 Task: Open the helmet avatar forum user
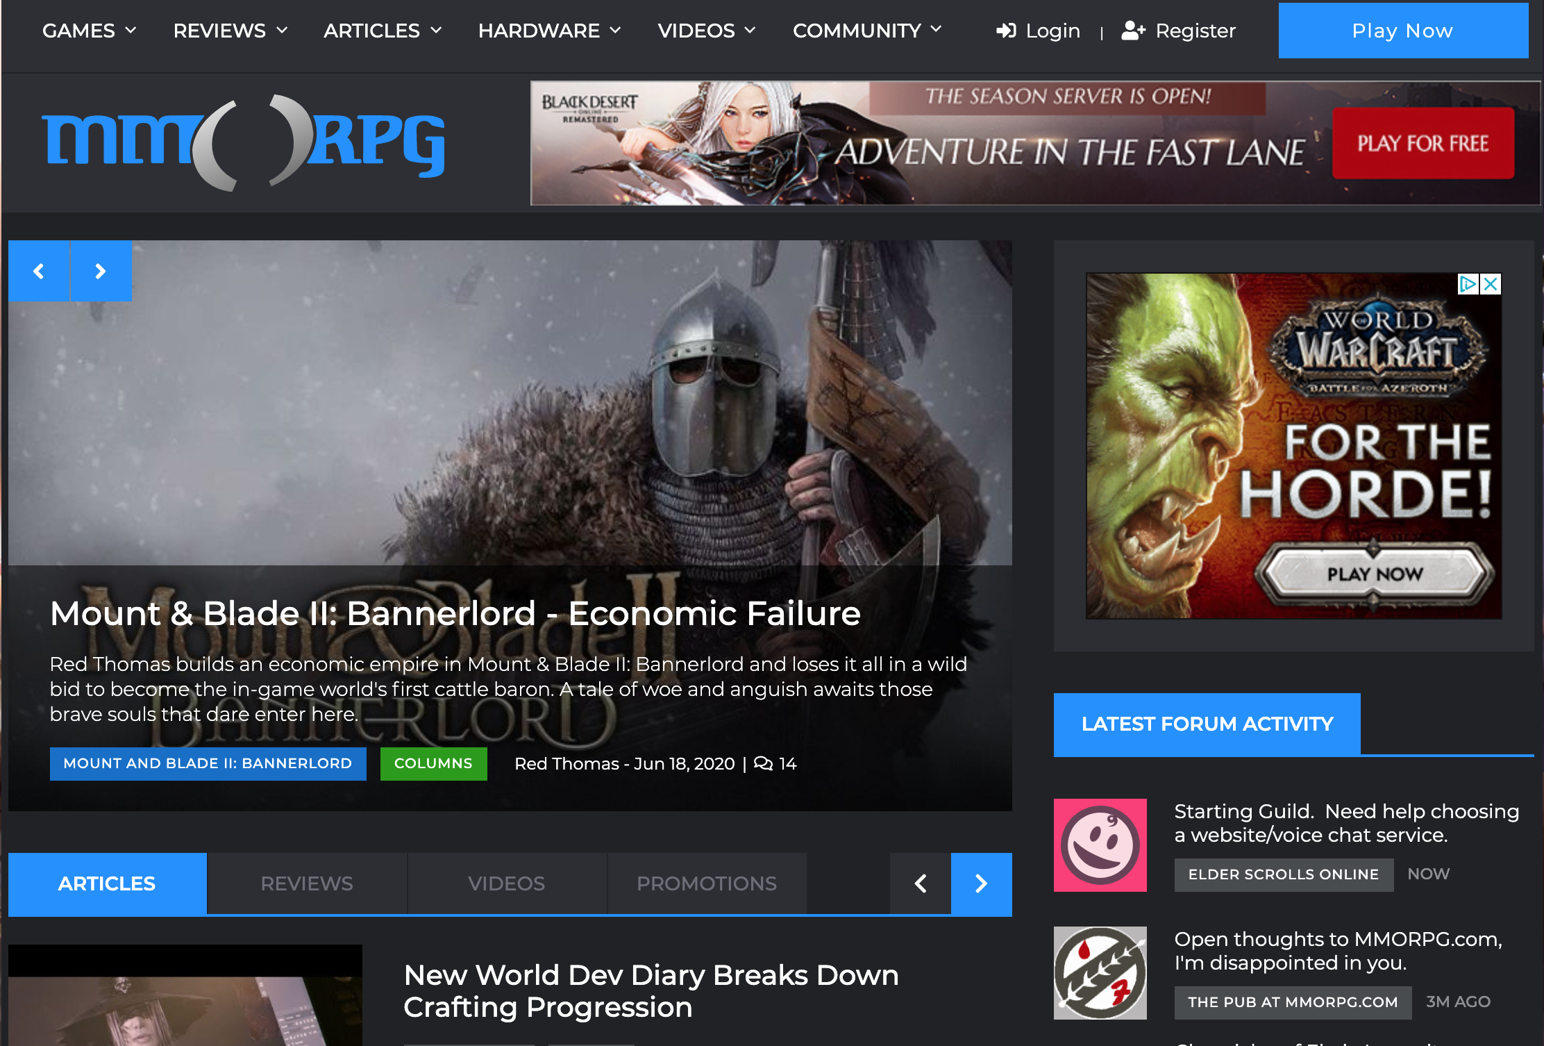[1100, 973]
